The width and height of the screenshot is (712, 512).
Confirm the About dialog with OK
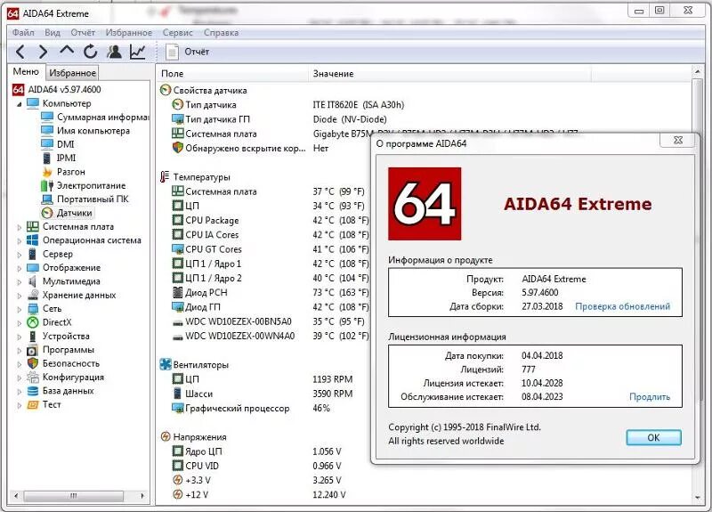653,437
